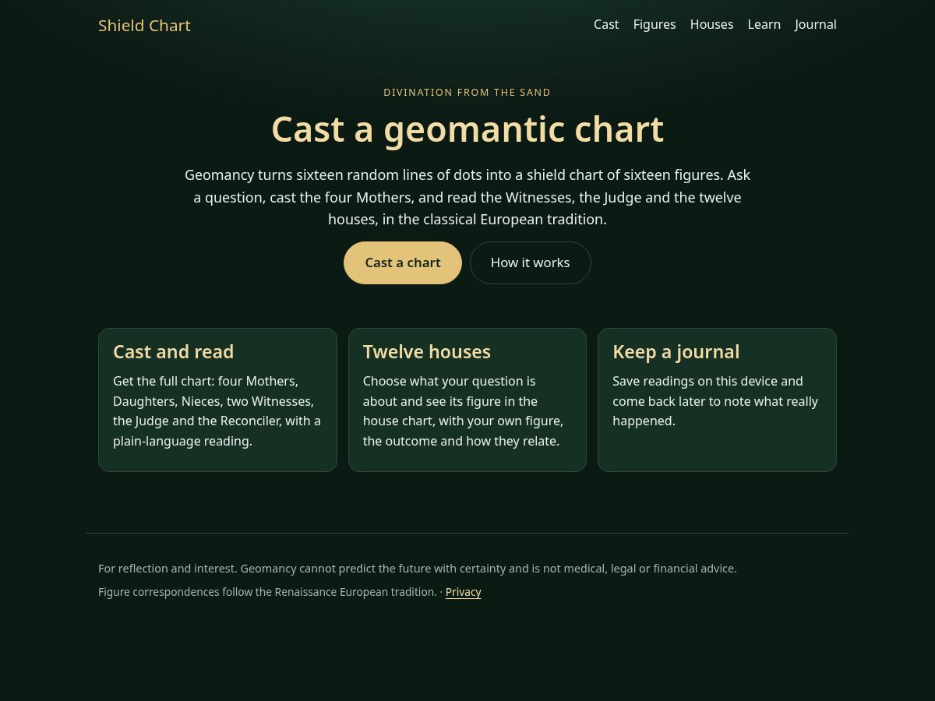The height and width of the screenshot is (701, 935).
Task: Click the Cast a geomantic chart headline
Action: (467, 129)
